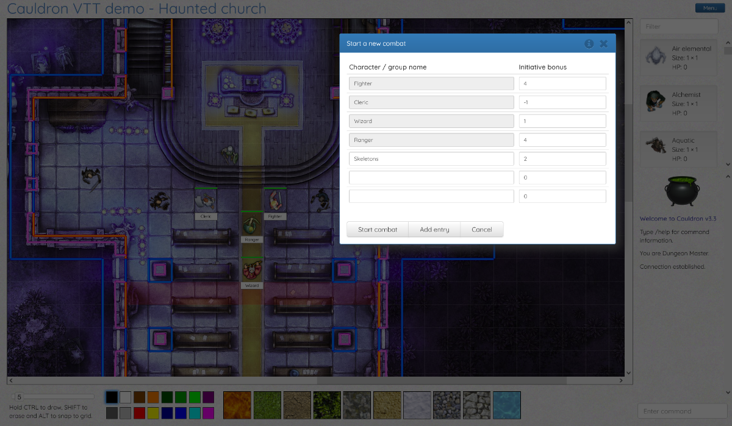Click the Skeletons group name field

click(431, 159)
